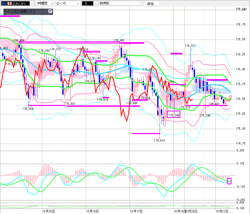250x214 pixels.
Task: Open the EUR/JPY currency pair dropdown
Action: tap(32, 4)
